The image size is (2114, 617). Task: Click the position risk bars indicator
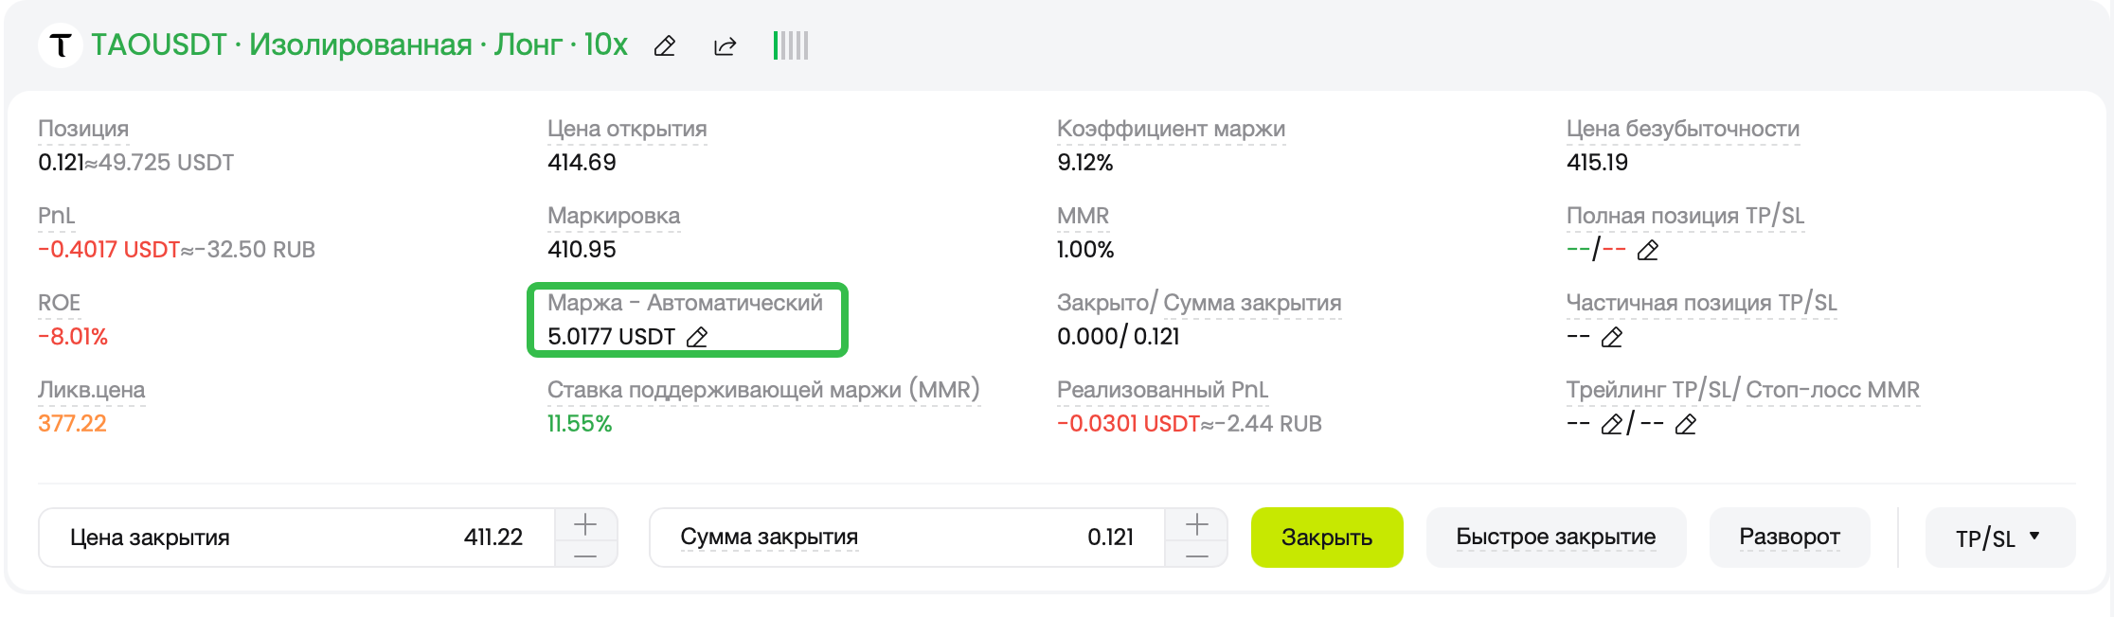click(791, 44)
